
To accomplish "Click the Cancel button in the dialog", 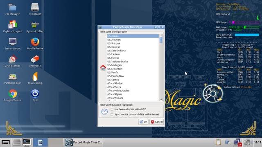I will click(156, 122).
